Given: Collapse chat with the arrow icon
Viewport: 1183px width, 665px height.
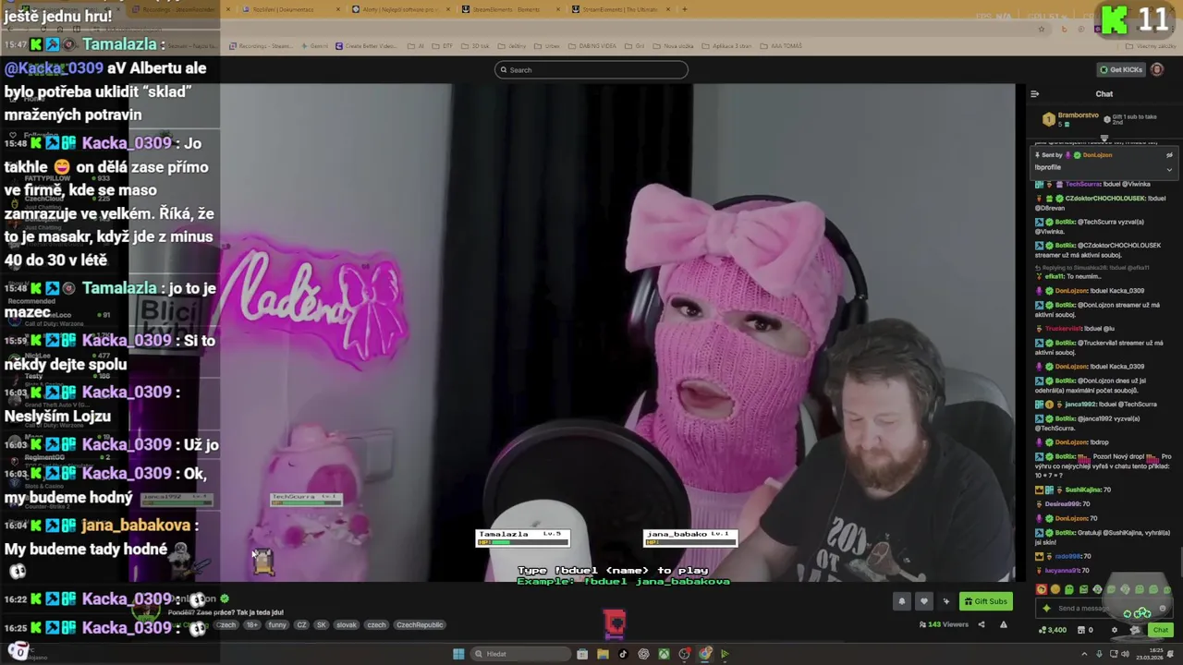Looking at the screenshot, I should coord(1034,93).
